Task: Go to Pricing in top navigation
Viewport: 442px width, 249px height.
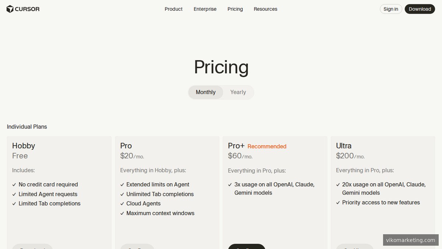Action: click(235, 9)
